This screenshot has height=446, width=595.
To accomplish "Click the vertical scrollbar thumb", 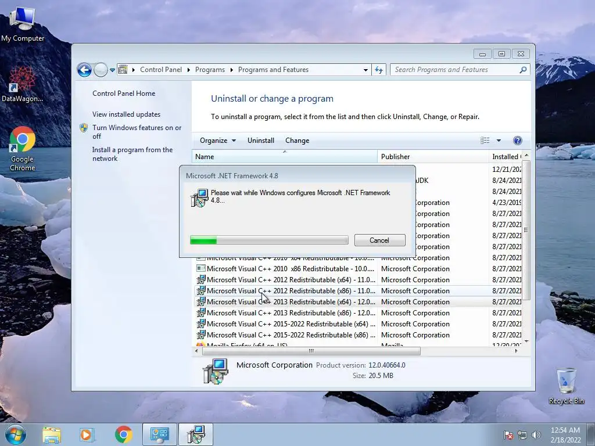I will [x=526, y=230].
